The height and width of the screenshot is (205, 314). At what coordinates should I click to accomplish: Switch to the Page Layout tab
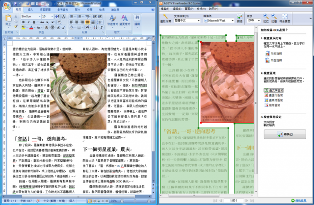45,10
